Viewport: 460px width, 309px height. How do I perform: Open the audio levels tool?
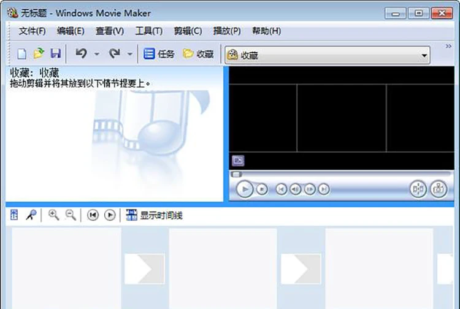point(14,215)
